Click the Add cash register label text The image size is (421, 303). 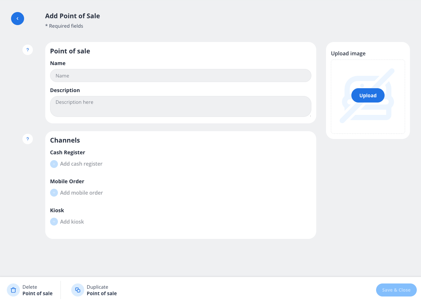[x=81, y=164]
